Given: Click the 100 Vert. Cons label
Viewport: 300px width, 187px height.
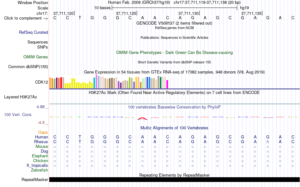Looking at the screenshot, I should [18, 114].
